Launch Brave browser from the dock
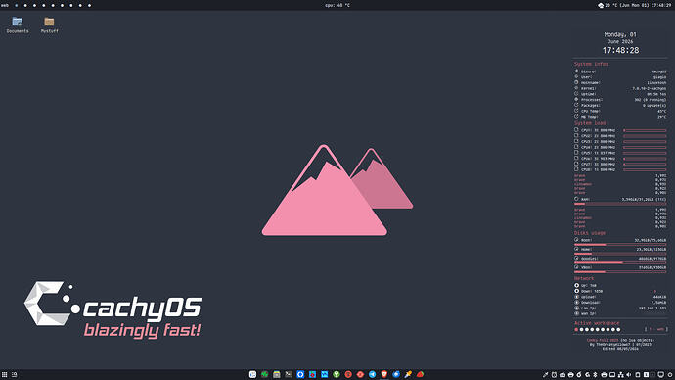 coord(384,374)
